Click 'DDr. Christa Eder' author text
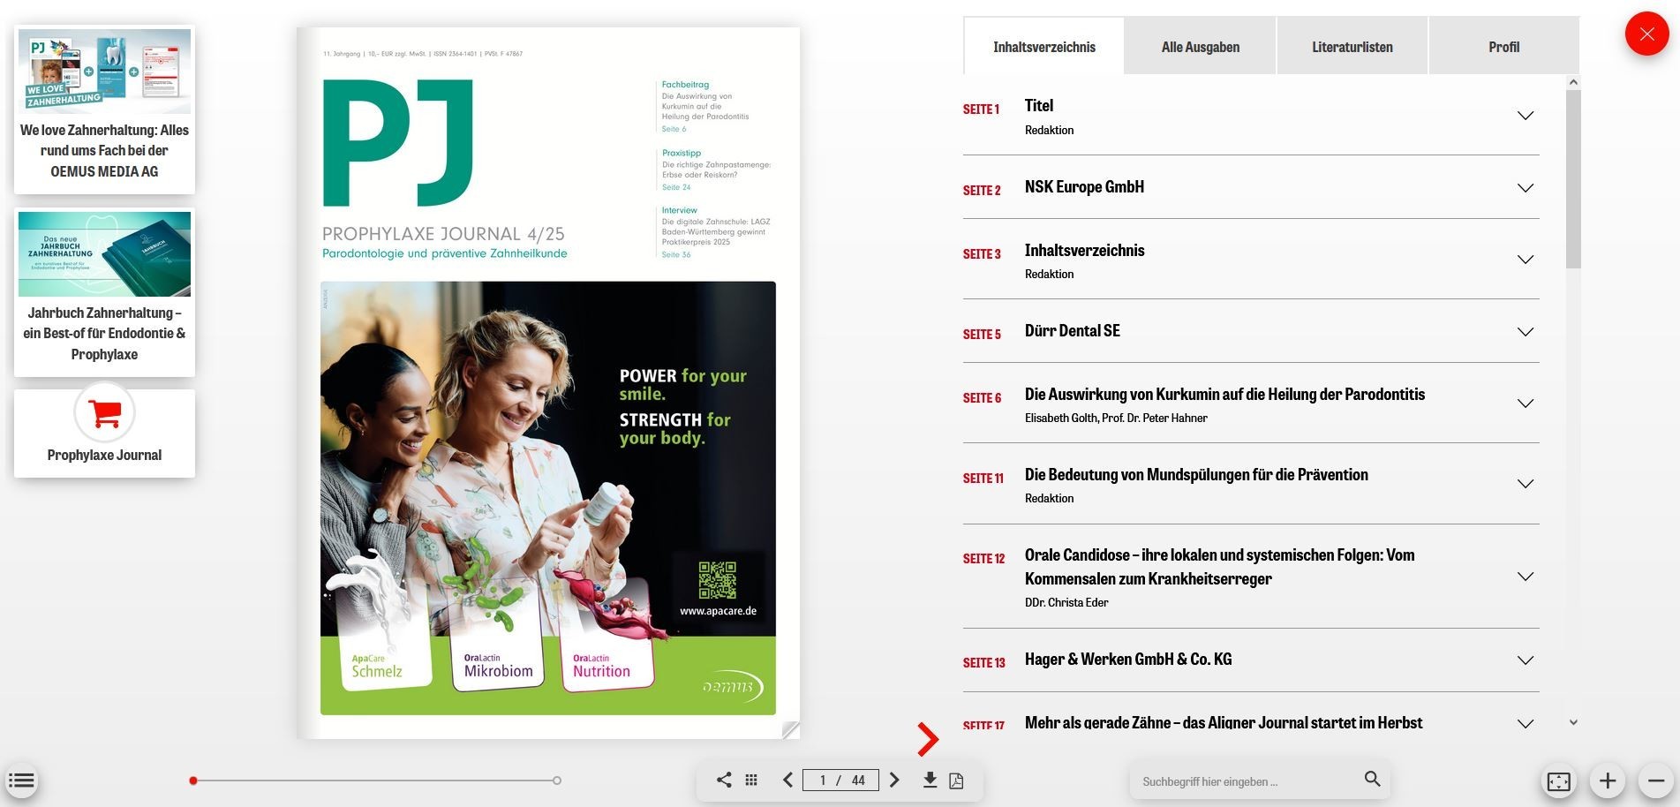This screenshot has height=807, width=1680. click(x=1066, y=603)
